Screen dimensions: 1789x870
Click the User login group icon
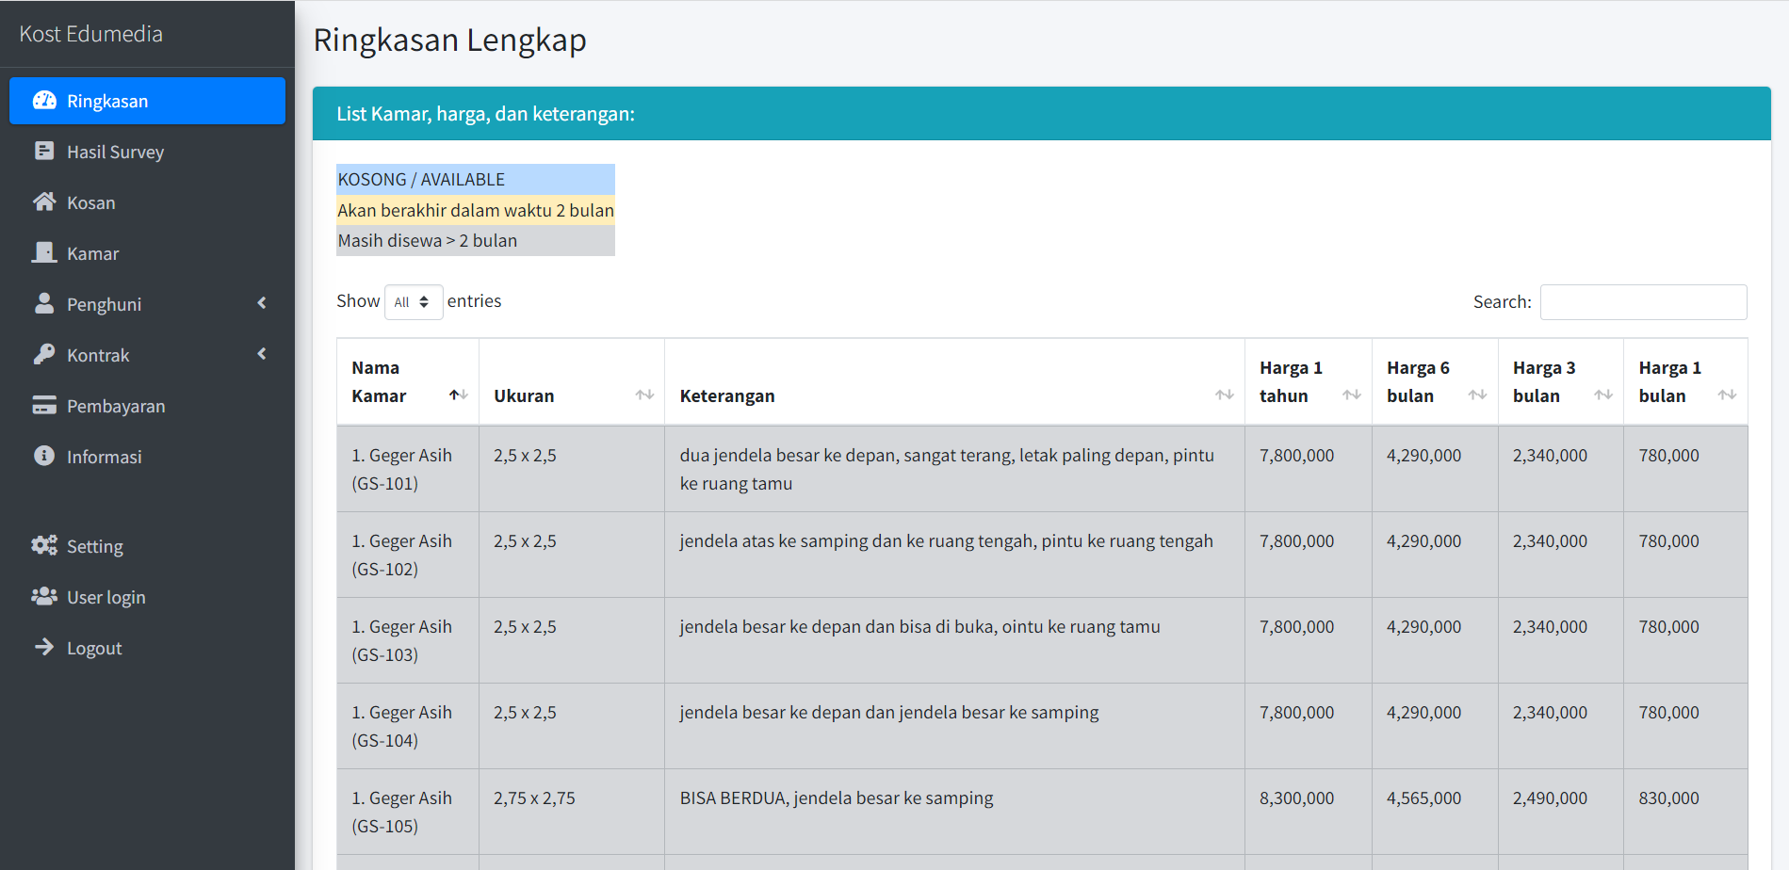(44, 597)
